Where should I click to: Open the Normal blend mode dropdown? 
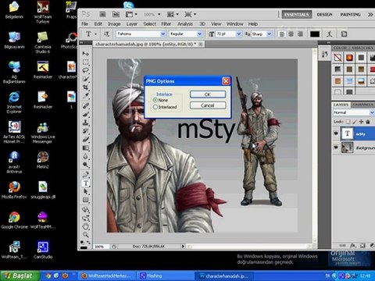pyautogui.click(x=372, y=112)
